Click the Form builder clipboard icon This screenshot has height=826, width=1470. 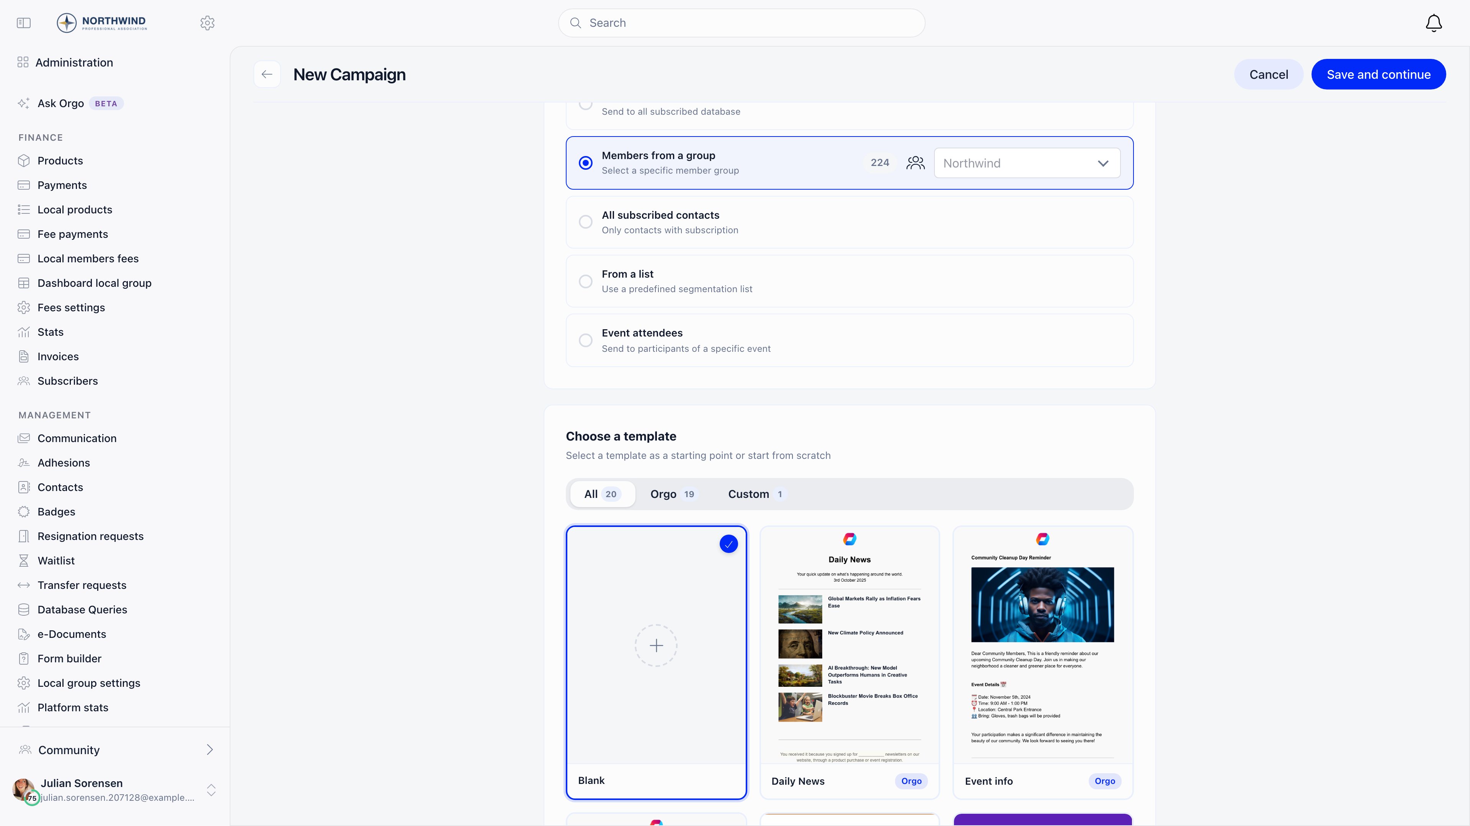click(x=23, y=659)
